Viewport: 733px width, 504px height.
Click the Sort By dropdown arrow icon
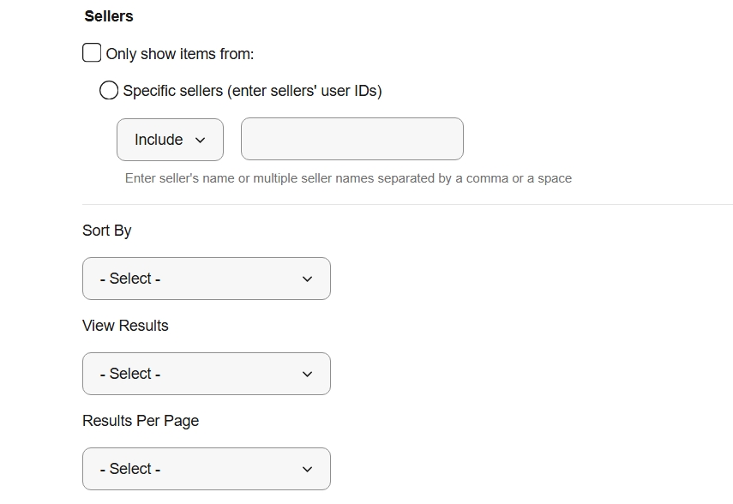pos(307,279)
